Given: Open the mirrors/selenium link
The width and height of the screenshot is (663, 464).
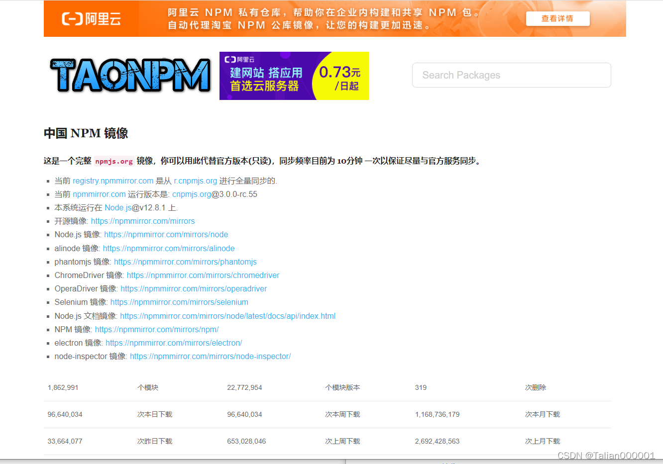Looking at the screenshot, I should pyautogui.click(x=179, y=302).
